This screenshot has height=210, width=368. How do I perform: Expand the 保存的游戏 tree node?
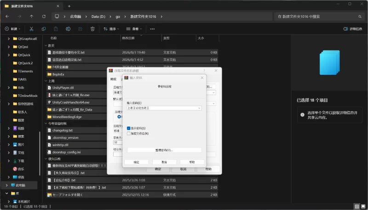pos(9,104)
